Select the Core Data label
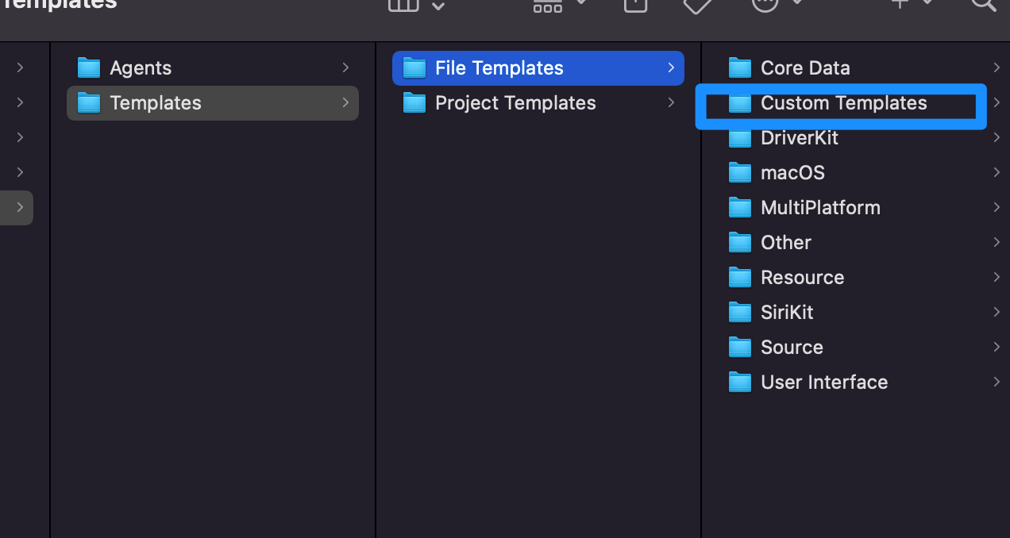1010x538 pixels. pyautogui.click(x=805, y=68)
